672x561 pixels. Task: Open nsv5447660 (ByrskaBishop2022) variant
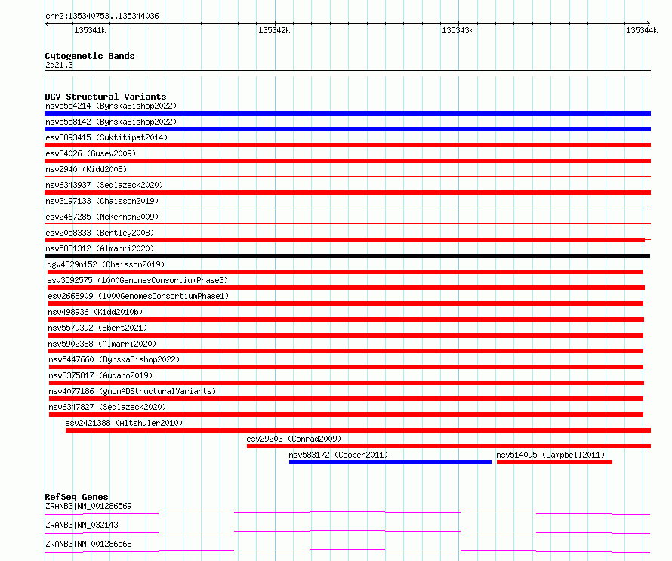tap(114, 359)
